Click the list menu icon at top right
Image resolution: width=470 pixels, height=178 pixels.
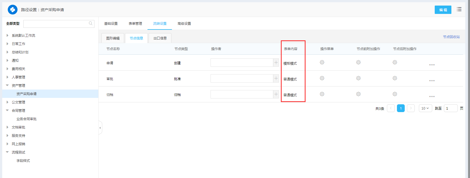(x=459, y=9)
